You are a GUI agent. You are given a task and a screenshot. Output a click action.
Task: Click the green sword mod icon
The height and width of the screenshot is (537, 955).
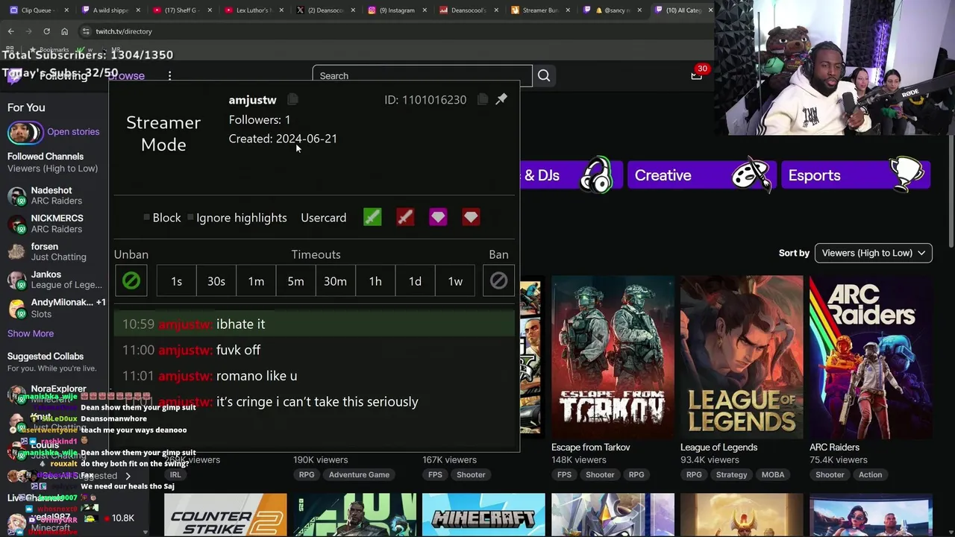372,217
